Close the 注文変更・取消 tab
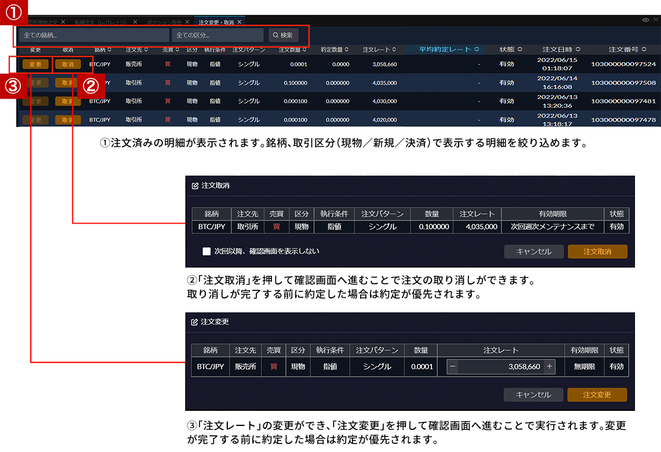 239,22
